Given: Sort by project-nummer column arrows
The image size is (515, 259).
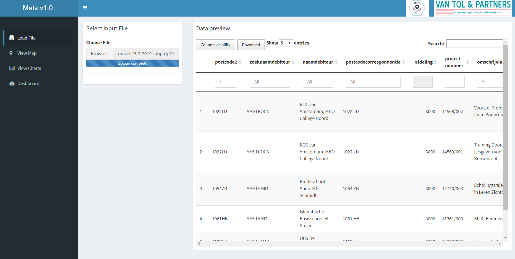Looking at the screenshot, I should pos(468,62).
